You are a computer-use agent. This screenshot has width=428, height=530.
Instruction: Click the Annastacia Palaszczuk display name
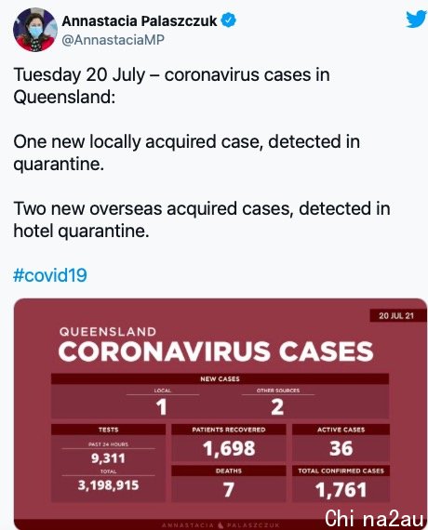pos(140,21)
